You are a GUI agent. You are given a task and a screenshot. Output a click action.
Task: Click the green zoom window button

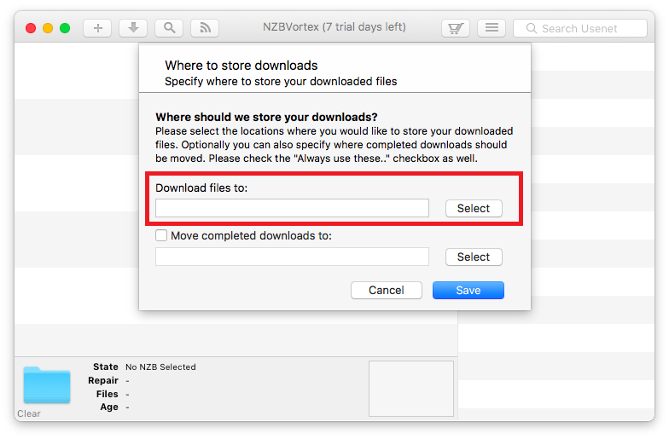coord(65,29)
